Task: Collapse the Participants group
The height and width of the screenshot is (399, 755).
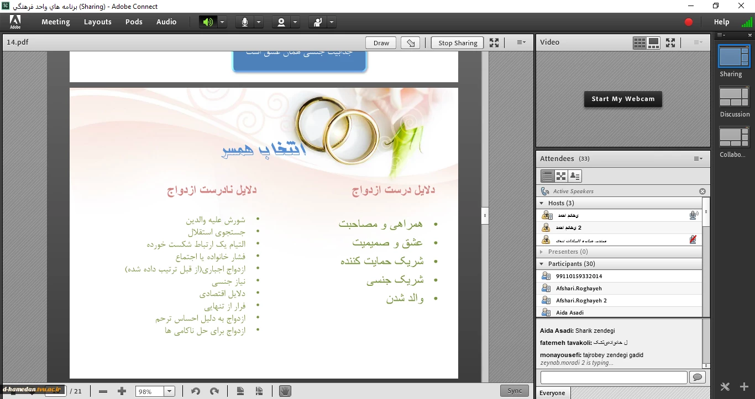Action: click(x=542, y=264)
